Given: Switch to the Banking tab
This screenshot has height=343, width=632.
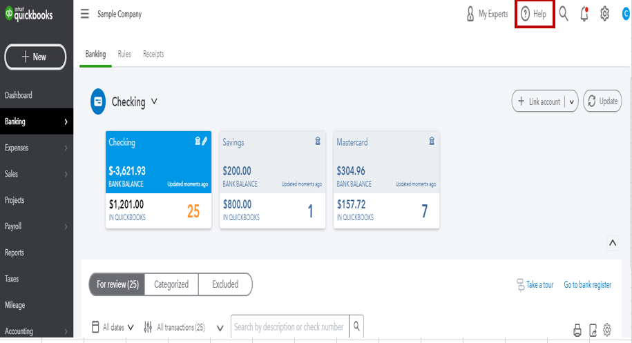Looking at the screenshot, I should (x=95, y=54).
